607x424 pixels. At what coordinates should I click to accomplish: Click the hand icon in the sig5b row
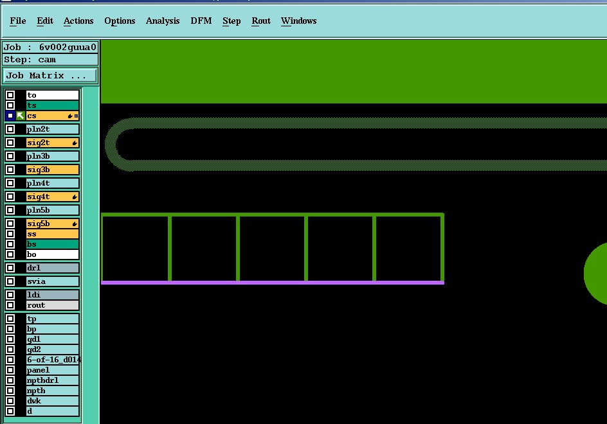[x=75, y=224]
